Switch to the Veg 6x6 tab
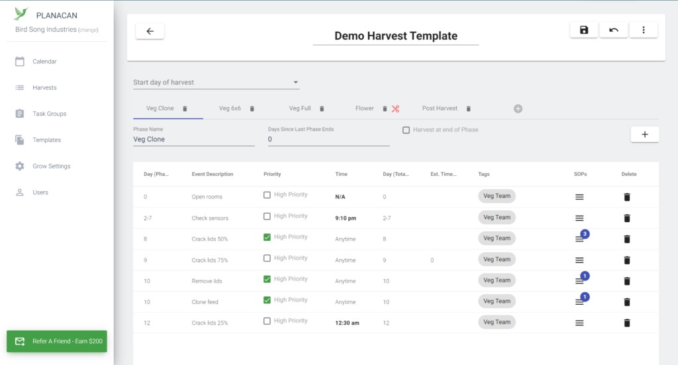Image resolution: width=678 pixels, height=365 pixels. [230, 108]
